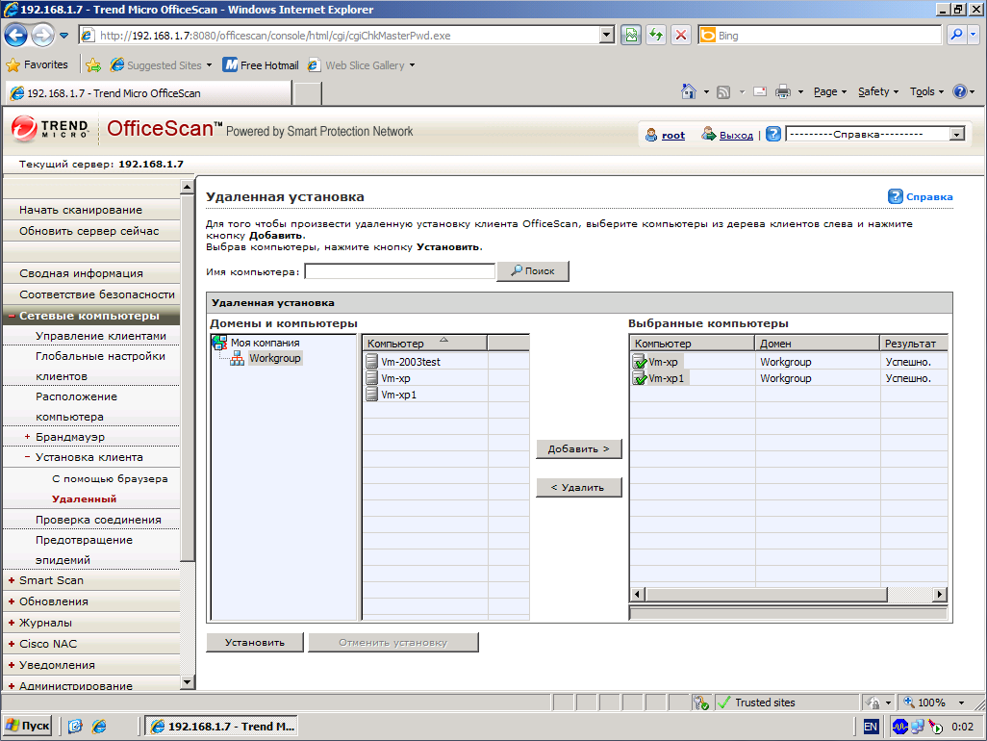Open Web Slice Gallery

[362, 64]
